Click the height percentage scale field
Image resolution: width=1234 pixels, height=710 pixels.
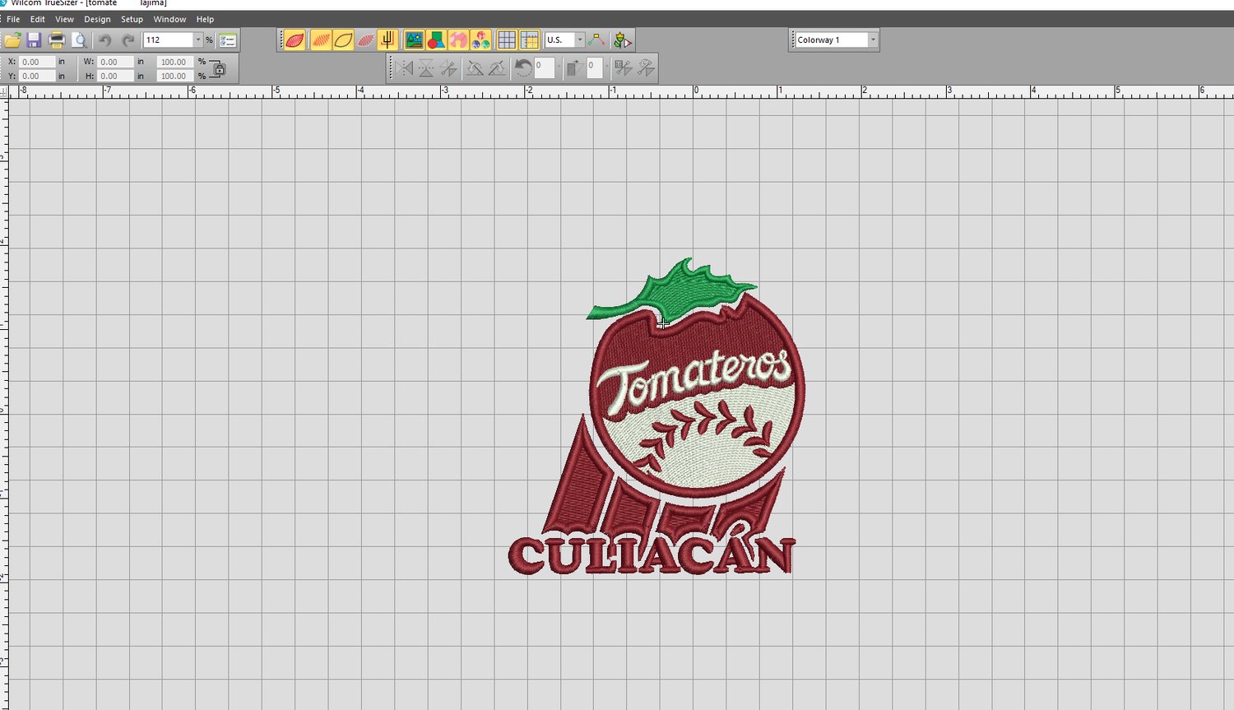(175, 76)
